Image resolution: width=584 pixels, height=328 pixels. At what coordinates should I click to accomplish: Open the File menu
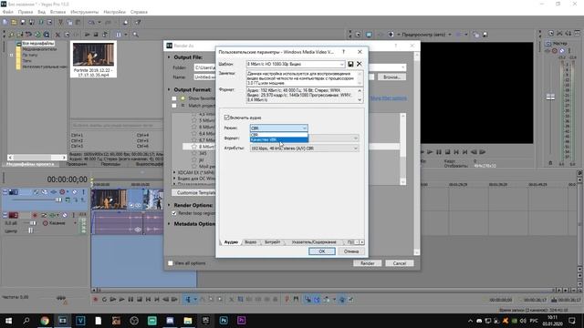8,12
